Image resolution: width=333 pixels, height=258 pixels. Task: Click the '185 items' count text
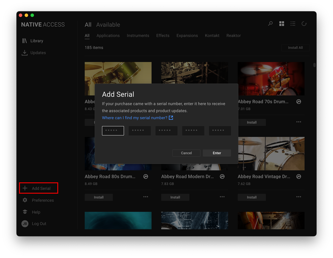click(x=94, y=48)
